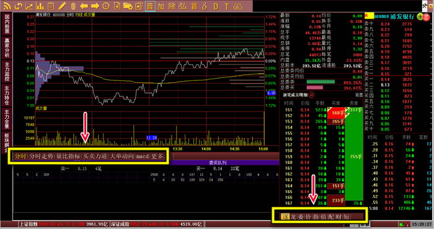This screenshot has width=434, height=229.
Task: Switch to the 大单动向 tab
Action: click(x=122, y=157)
